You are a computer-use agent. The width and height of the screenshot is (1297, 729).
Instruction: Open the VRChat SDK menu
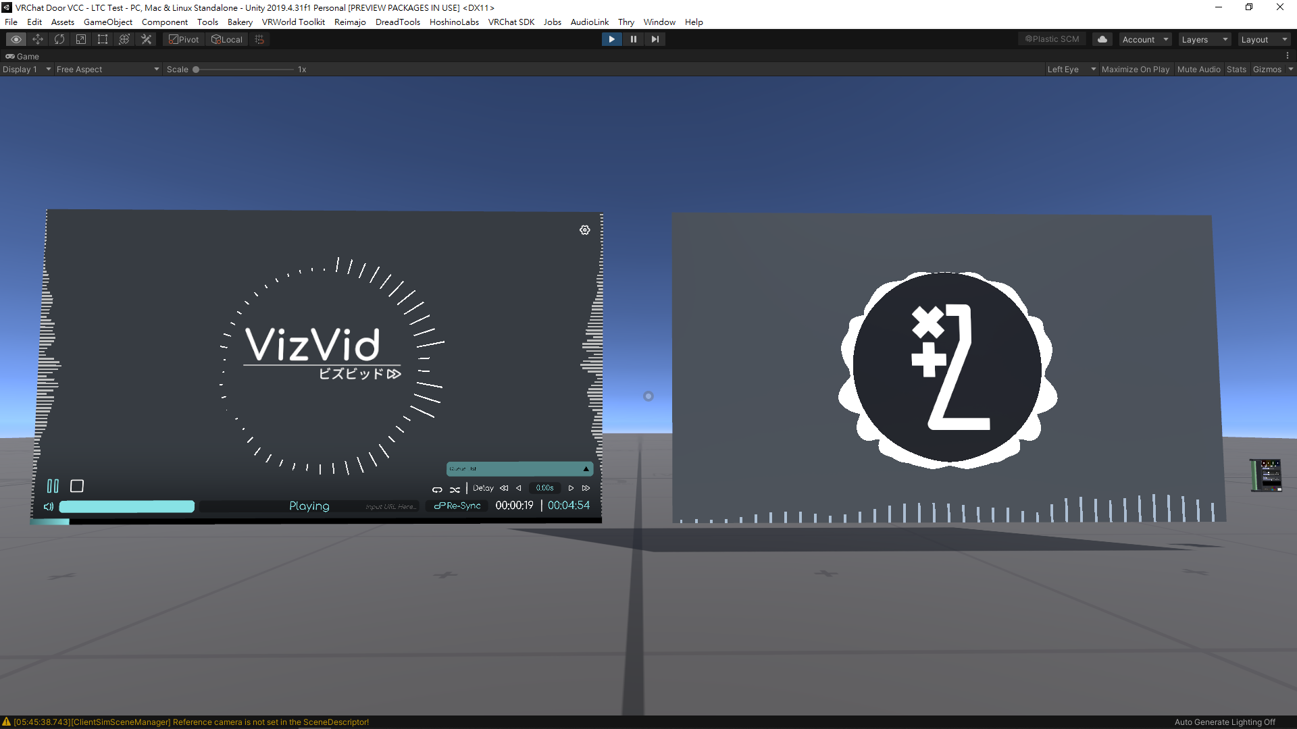coord(511,22)
